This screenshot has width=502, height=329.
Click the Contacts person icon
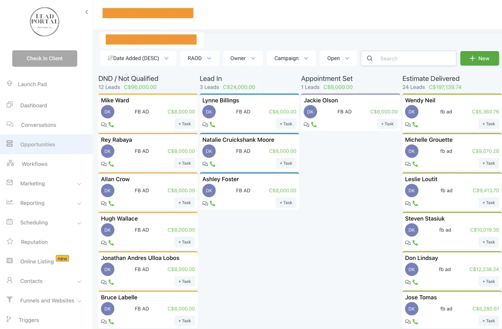(x=10, y=280)
